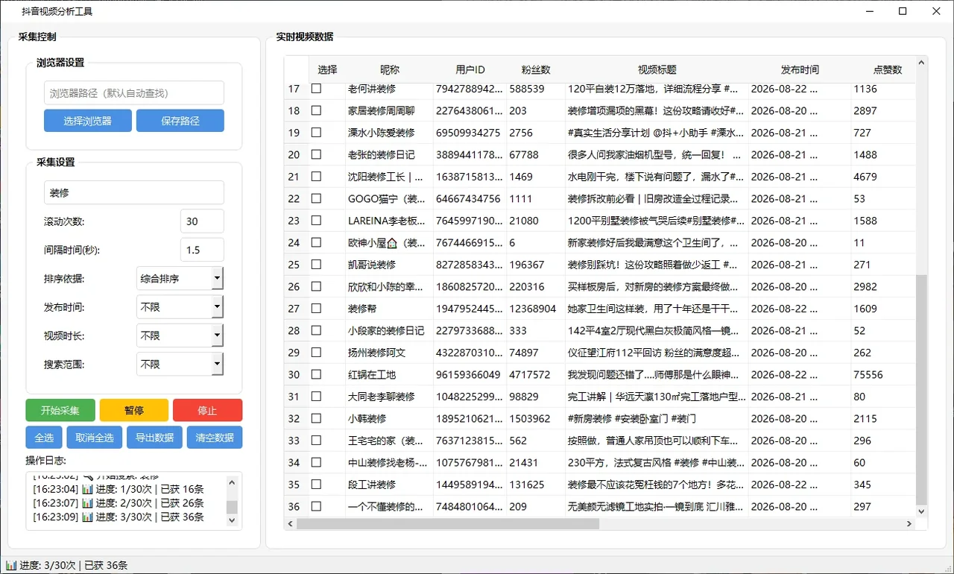The image size is (954, 574).
Task: Click the chart icon in status bar
Action: point(11,565)
